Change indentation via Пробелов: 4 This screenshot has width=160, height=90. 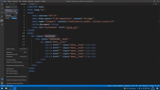pyautogui.click(x=127, y=86)
